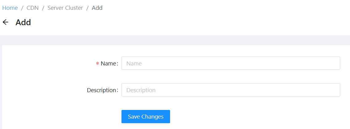The width and height of the screenshot is (350, 129).
Task: Go to Home via breadcrumb
Action: 10,8
